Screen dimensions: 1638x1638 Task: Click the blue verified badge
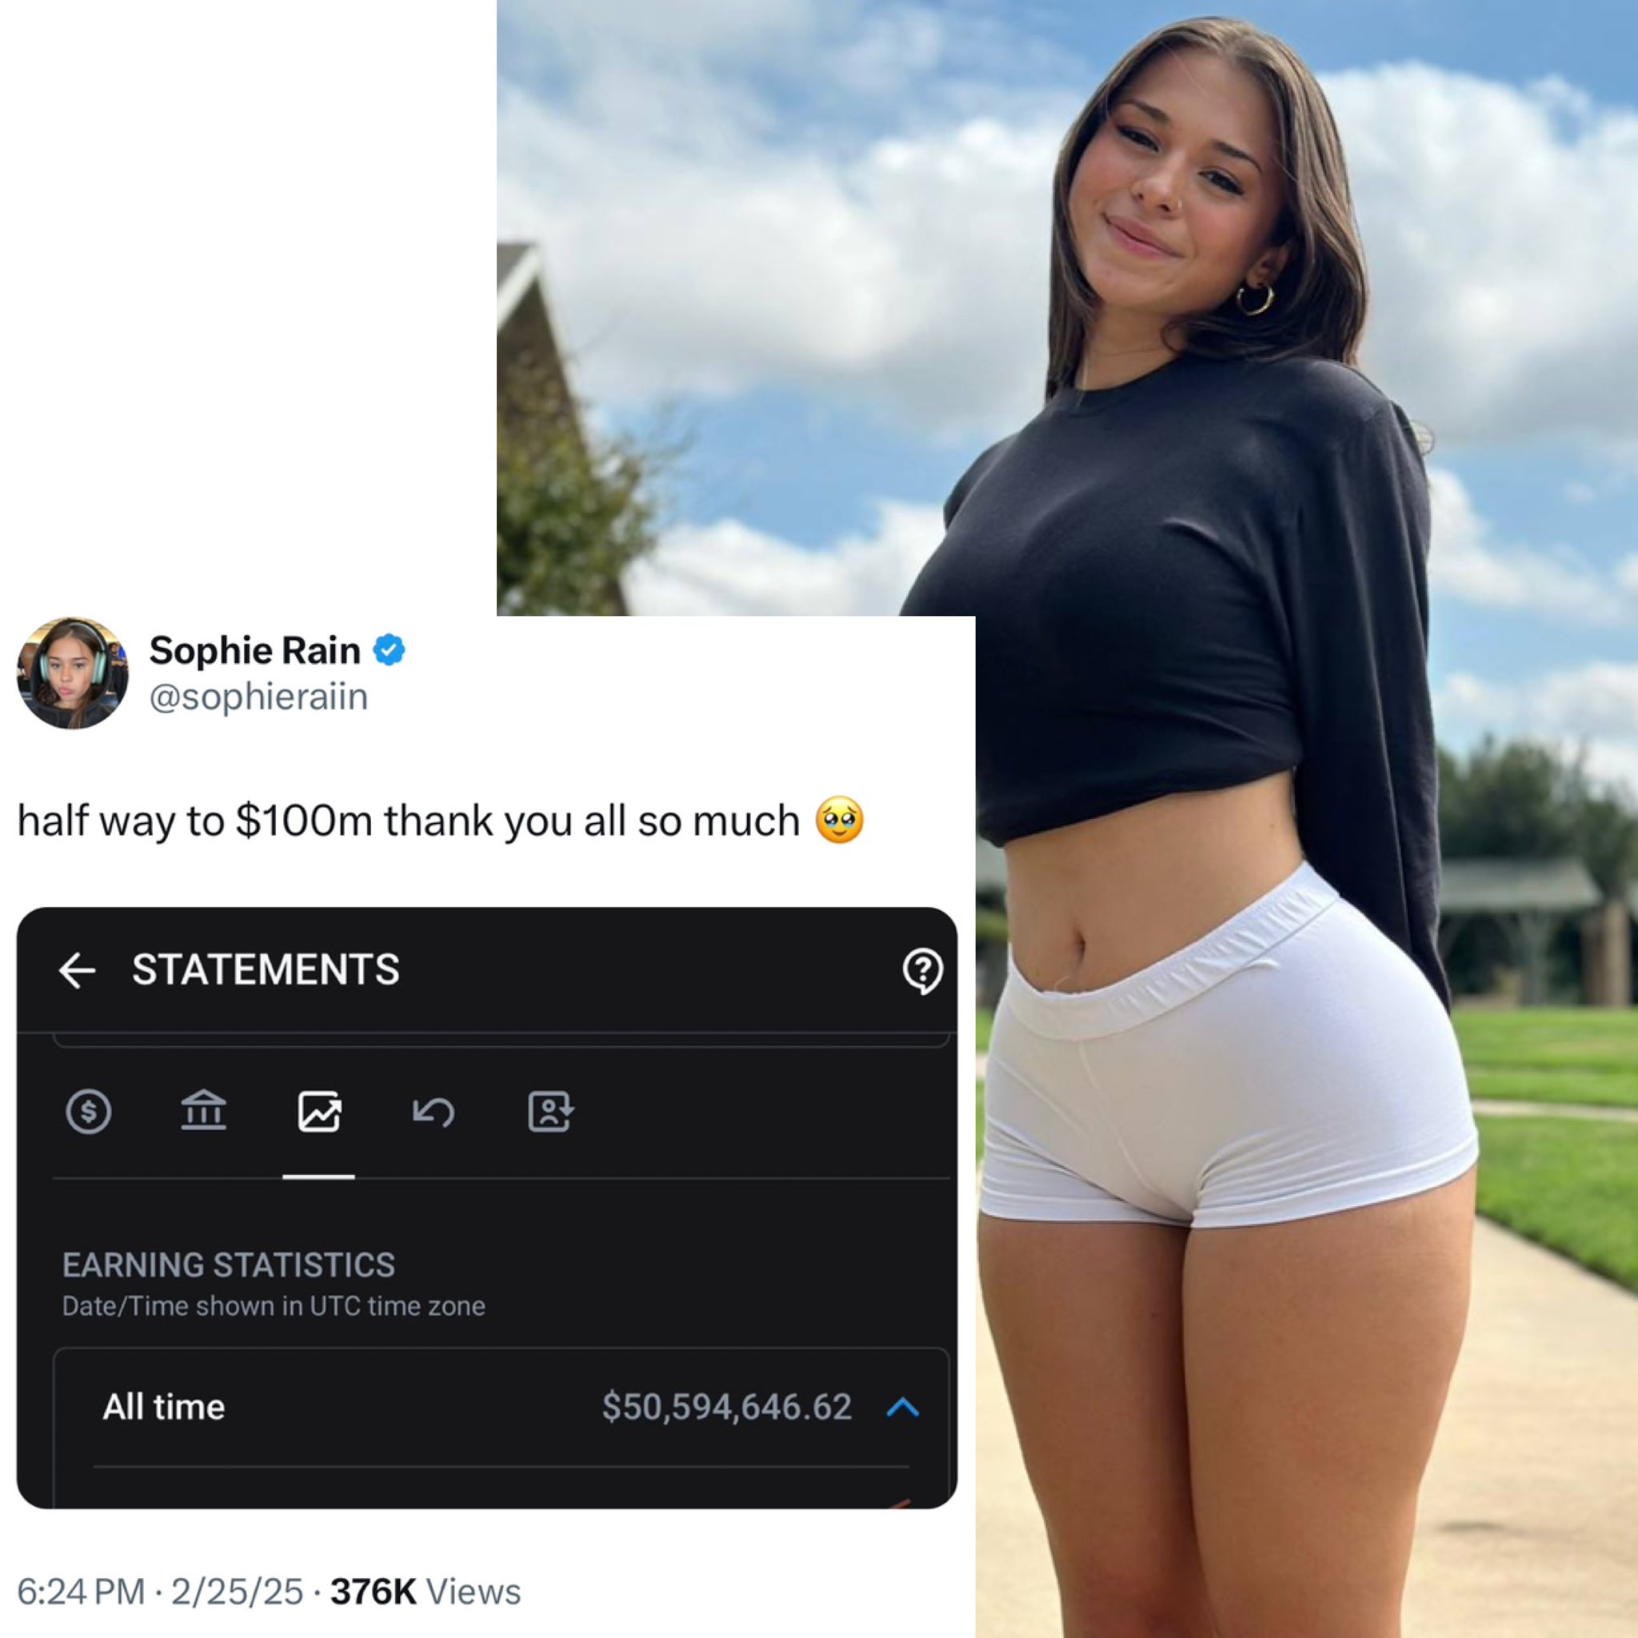pos(388,650)
